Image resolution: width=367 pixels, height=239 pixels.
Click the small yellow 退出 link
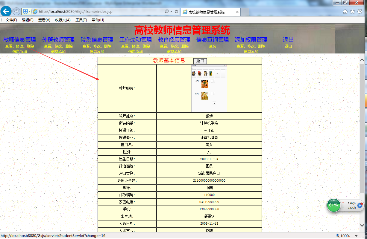point(288,46)
